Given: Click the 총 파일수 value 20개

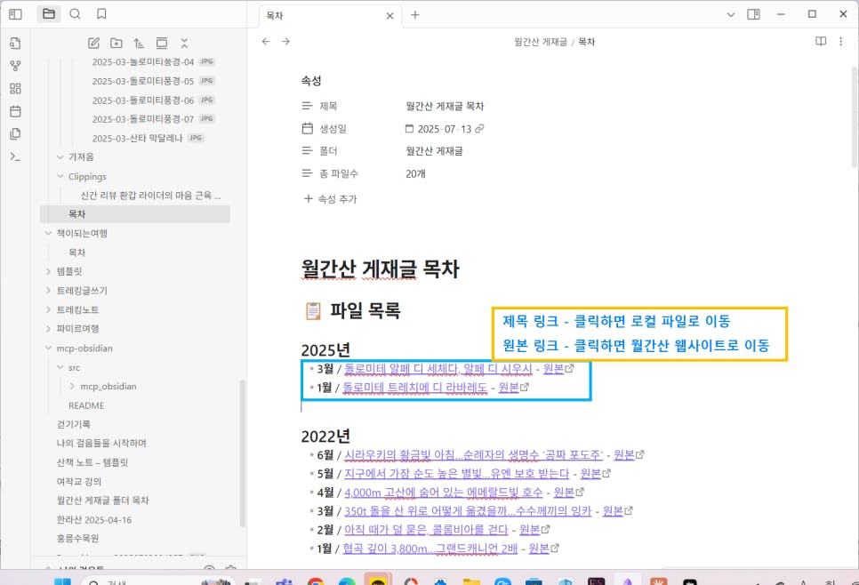Looking at the screenshot, I should [x=416, y=173].
